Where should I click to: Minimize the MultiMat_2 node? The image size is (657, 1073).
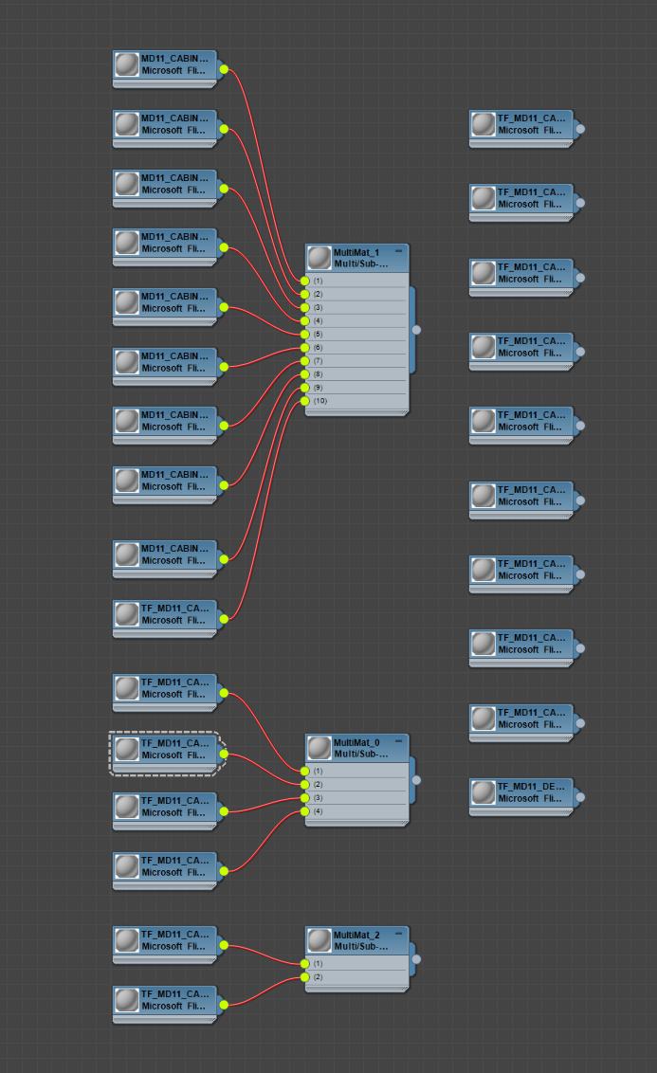tap(398, 933)
